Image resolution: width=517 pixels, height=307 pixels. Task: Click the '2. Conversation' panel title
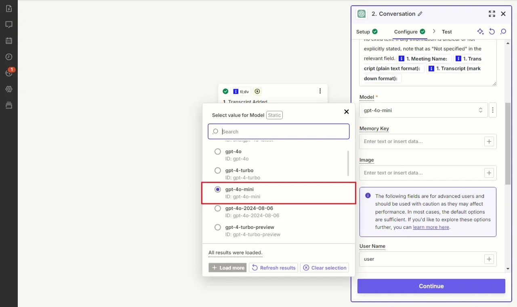click(x=393, y=14)
